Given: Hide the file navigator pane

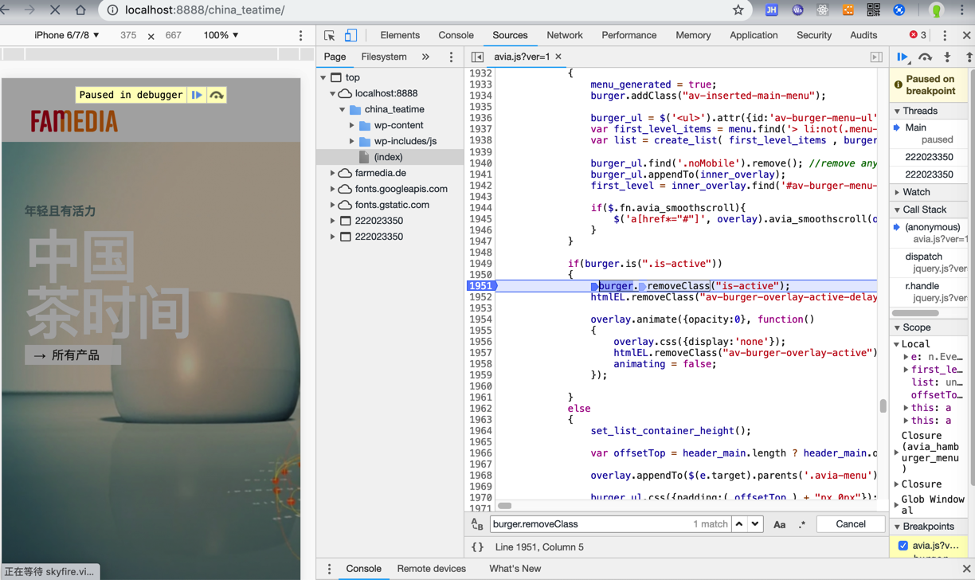Looking at the screenshot, I should tap(477, 57).
